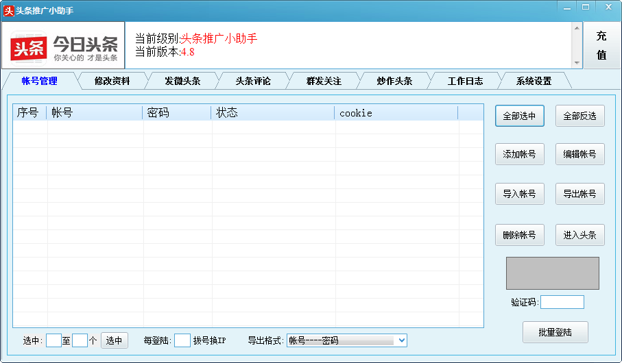
Task: Click the 全部选中 button
Action: [x=520, y=116]
